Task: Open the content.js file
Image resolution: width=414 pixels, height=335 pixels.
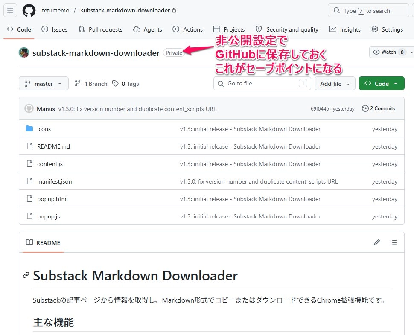Action: click(x=50, y=164)
